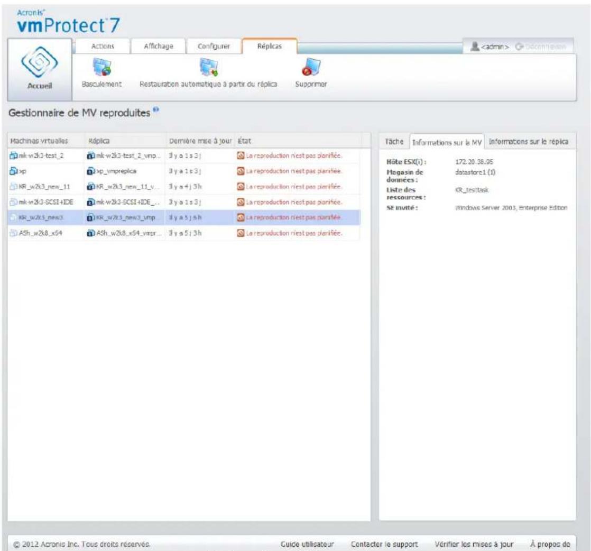The width and height of the screenshot is (591, 551).
Task: Click the replica icon for xp_vmpreplica
Action: (x=91, y=171)
